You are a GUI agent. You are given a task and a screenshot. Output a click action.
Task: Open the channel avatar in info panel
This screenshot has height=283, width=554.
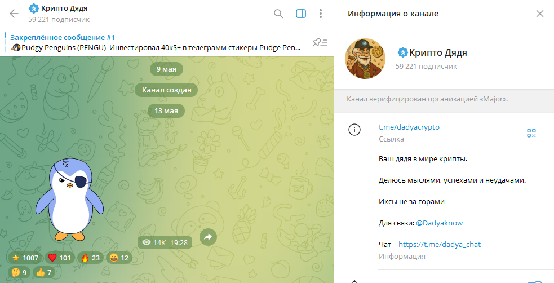click(365, 58)
